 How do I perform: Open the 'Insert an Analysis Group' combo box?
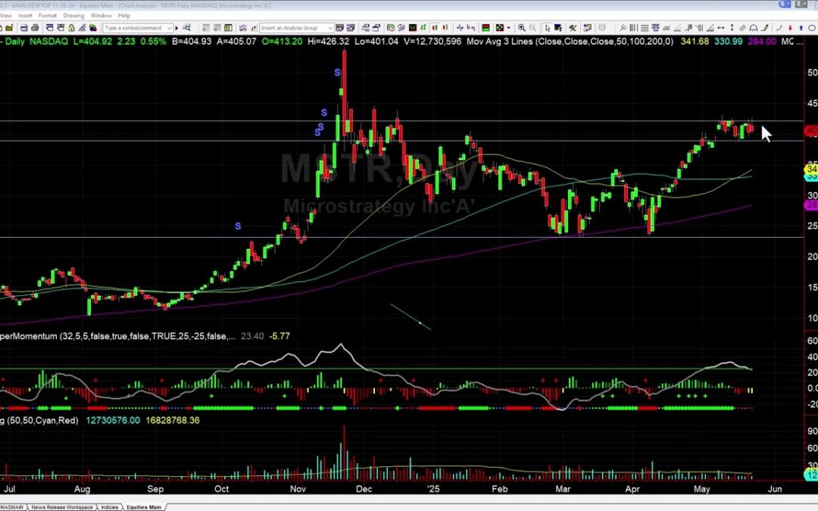[x=296, y=28]
